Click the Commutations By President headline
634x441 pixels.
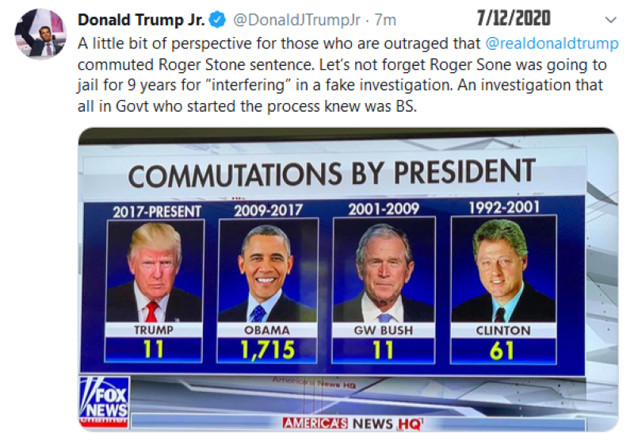(331, 174)
